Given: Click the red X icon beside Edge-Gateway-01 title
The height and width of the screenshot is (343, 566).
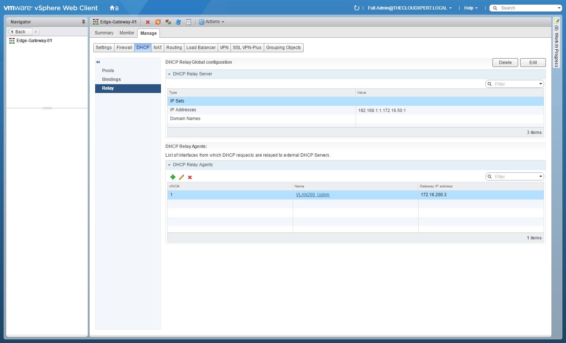Looking at the screenshot, I should (x=148, y=22).
